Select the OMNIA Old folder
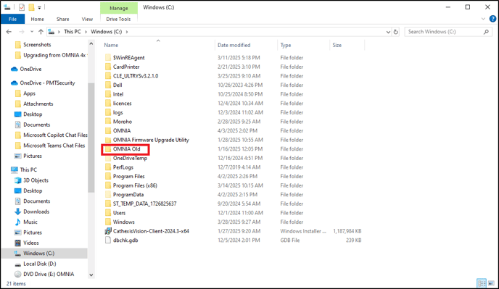Screen dimensions: 499x289 point(126,148)
